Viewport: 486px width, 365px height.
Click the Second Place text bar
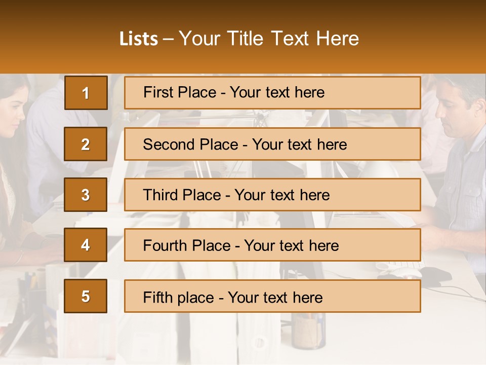(272, 144)
